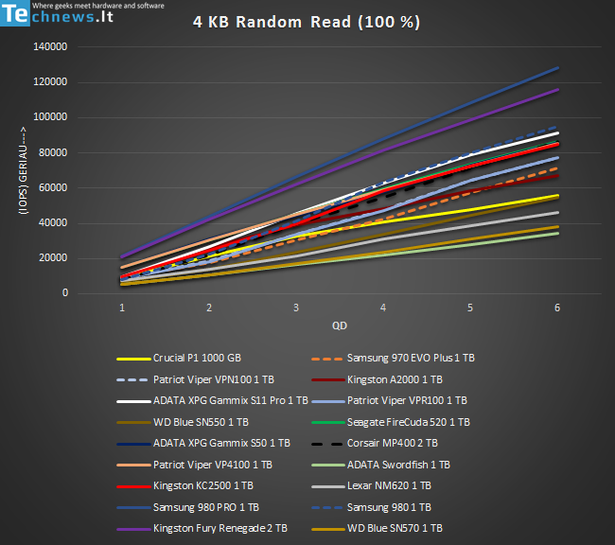615x545 pixels.
Task: Click the x-axis tick label 2
Action: click(209, 308)
